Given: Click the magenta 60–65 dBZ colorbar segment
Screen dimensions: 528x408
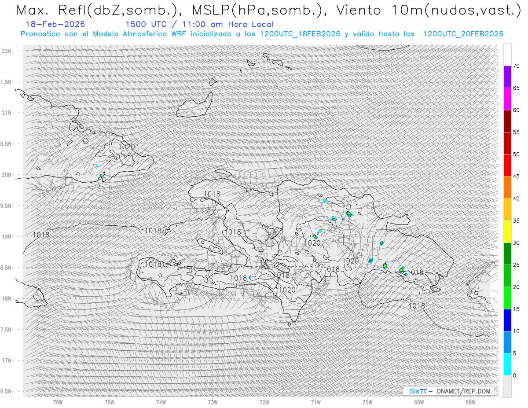Looking at the screenshot, I should click(507, 99).
